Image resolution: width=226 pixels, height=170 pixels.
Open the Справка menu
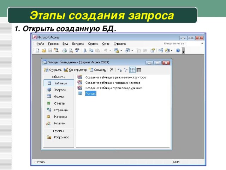[120, 44]
